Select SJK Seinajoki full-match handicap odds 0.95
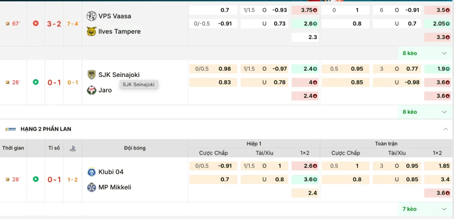Viewport: 454px width, 219px height. click(x=346, y=69)
